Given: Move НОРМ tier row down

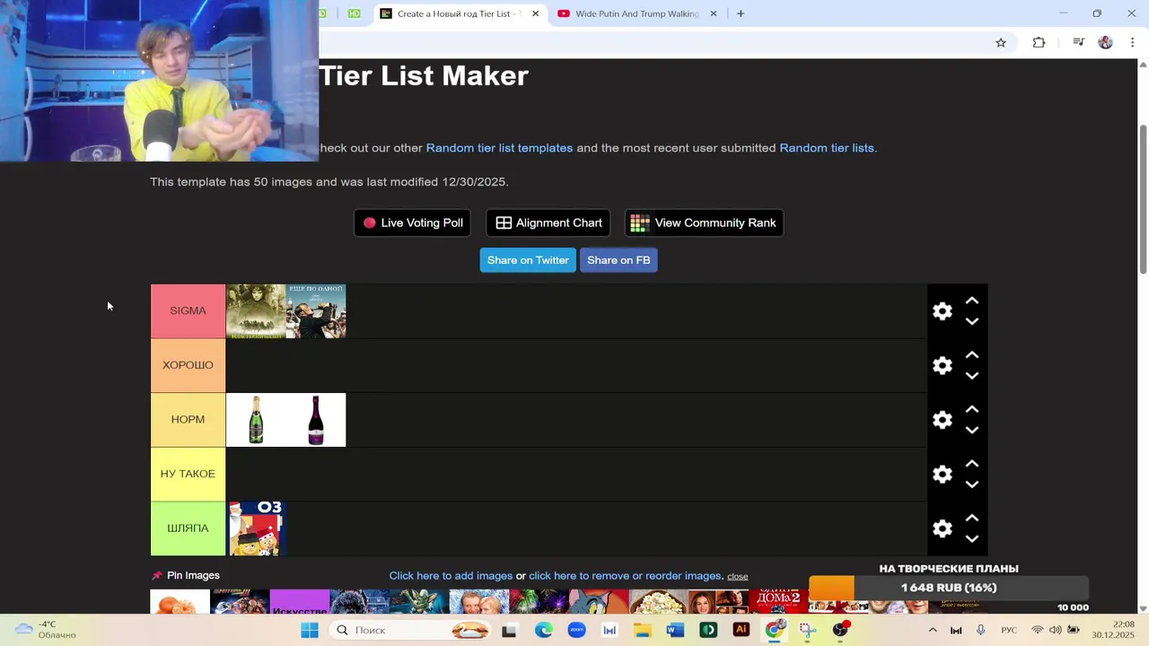Looking at the screenshot, I should [x=971, y=430].
